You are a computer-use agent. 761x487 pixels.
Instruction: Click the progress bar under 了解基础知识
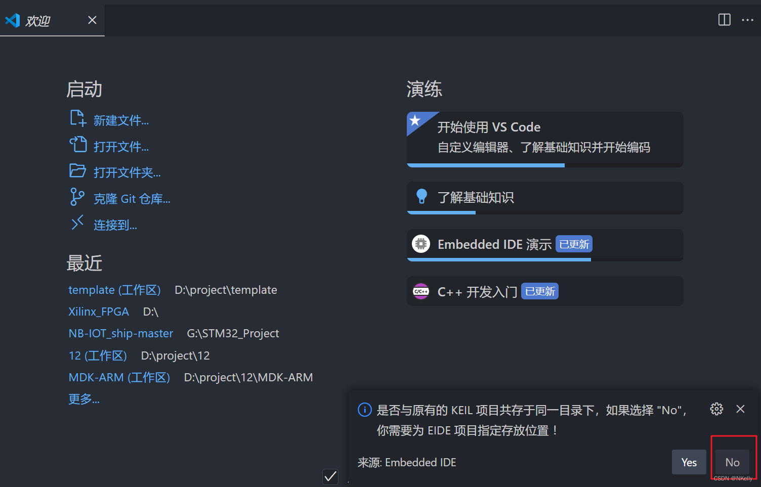545,212
